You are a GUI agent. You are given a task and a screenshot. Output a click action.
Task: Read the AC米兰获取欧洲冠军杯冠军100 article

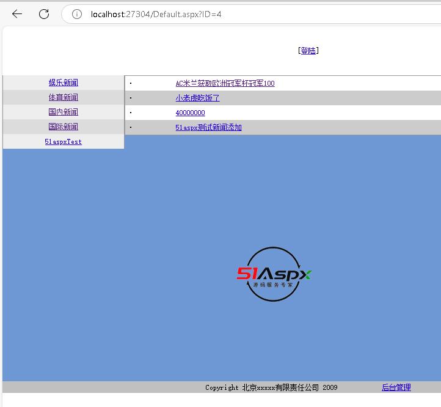[x=225, y=83]
